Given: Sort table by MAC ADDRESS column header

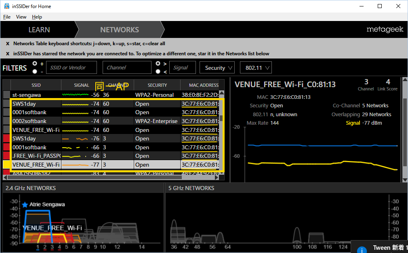Looking at the screenshot, I should [204, 85].
